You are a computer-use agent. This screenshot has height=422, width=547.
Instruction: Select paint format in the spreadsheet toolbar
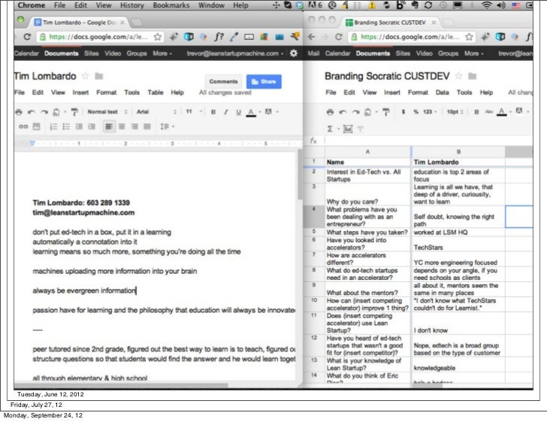(x=386, y=112)
